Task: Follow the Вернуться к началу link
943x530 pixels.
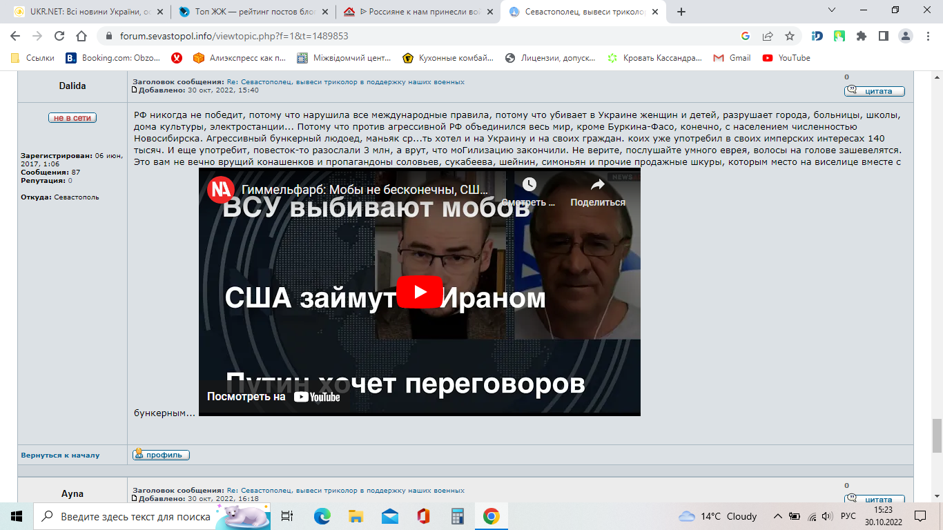Action: tap(60, 455)
